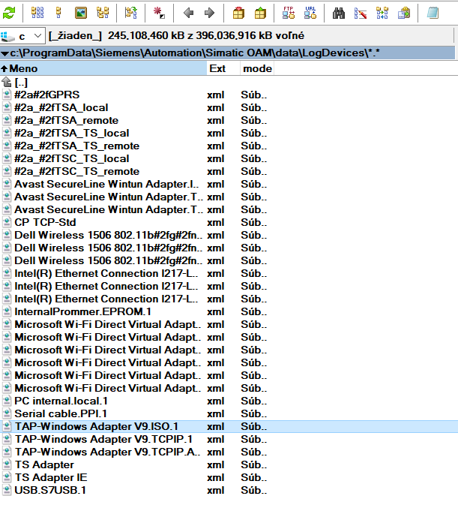This screenshot has width=458, height=520.
Task: Select file '#2a_#2fTSA_TS_local'
Action: pos(72,134)
